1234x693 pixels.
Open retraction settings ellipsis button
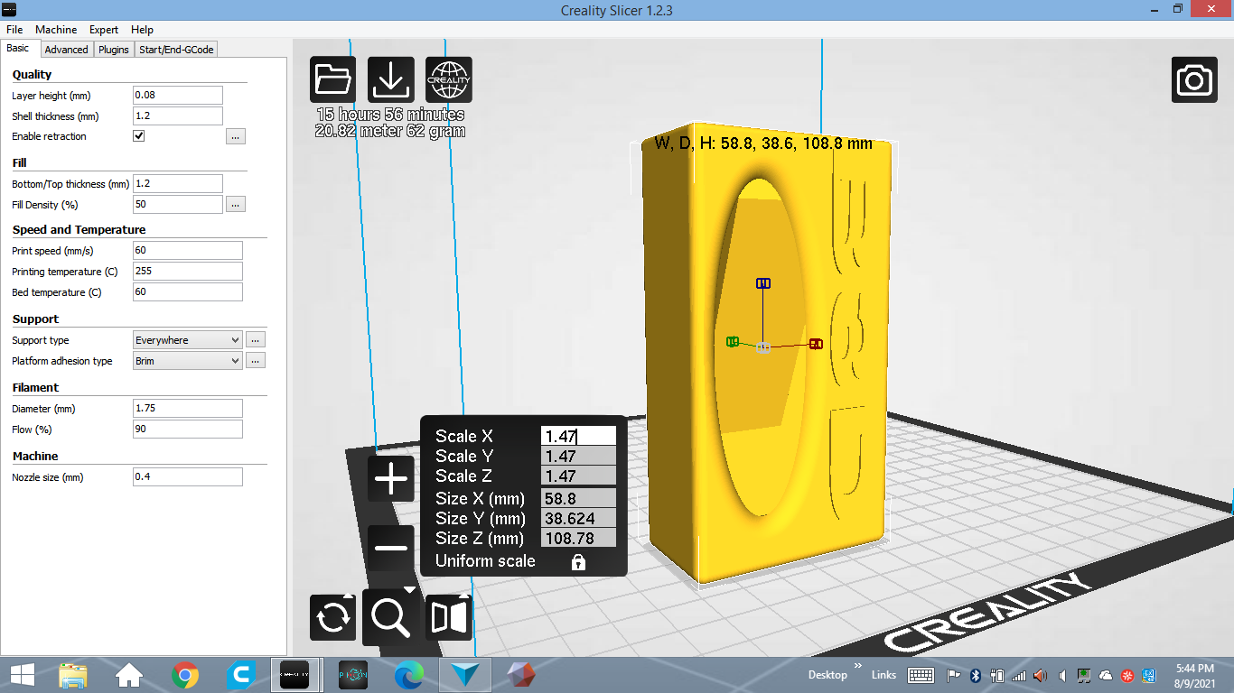coord(236,137)
